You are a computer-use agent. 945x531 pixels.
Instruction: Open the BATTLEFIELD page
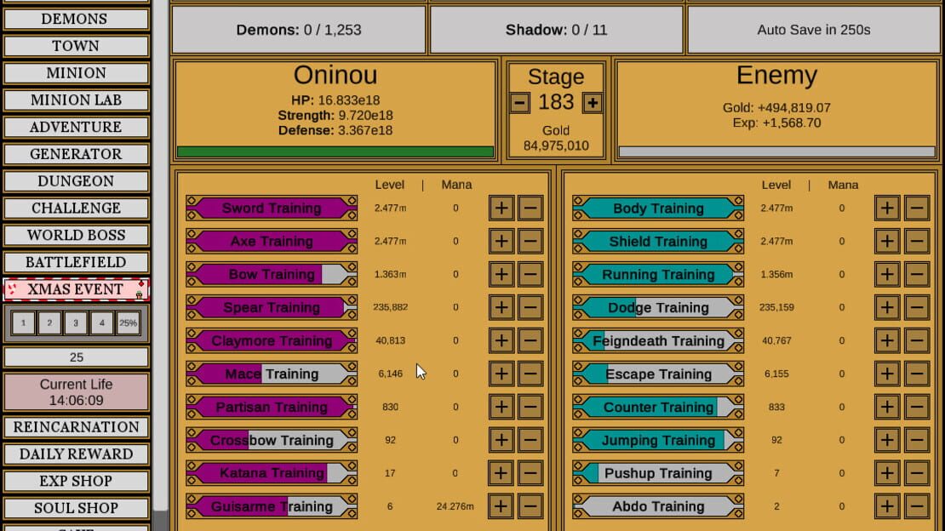(76, 263)
